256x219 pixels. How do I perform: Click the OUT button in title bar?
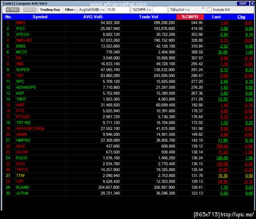tap(243, 3)
